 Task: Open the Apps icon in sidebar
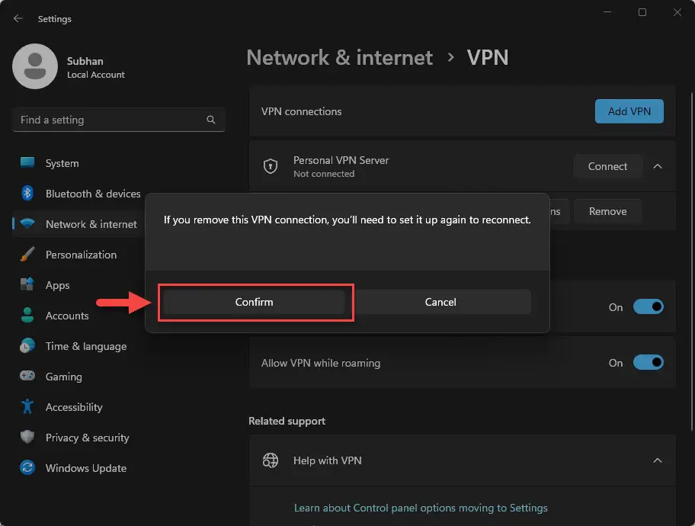click(27, 285)
